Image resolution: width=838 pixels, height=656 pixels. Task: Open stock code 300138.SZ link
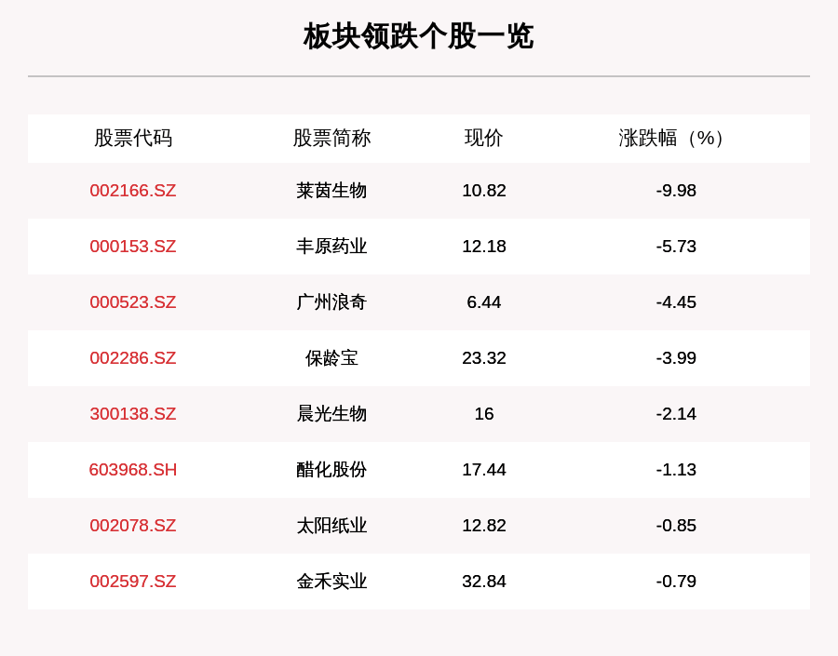click(133, 414)
